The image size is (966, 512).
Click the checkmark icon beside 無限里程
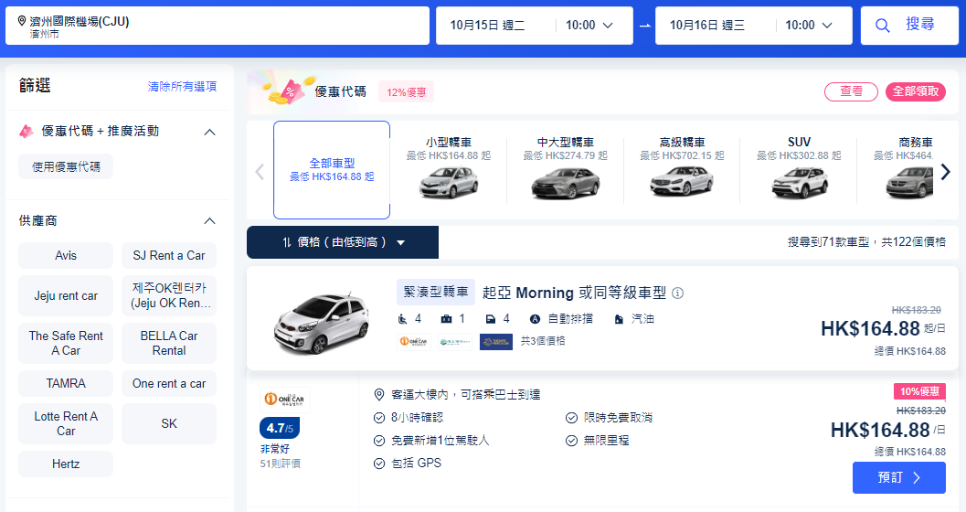[572, 441]
